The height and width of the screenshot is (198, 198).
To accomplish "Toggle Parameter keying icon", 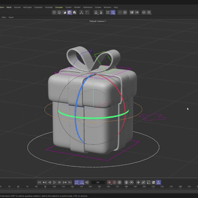I will [x=153, y=182].
